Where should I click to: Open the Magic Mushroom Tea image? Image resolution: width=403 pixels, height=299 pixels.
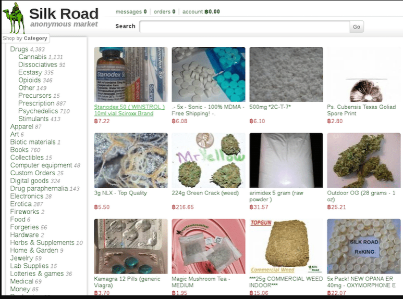tap(209, 246)
